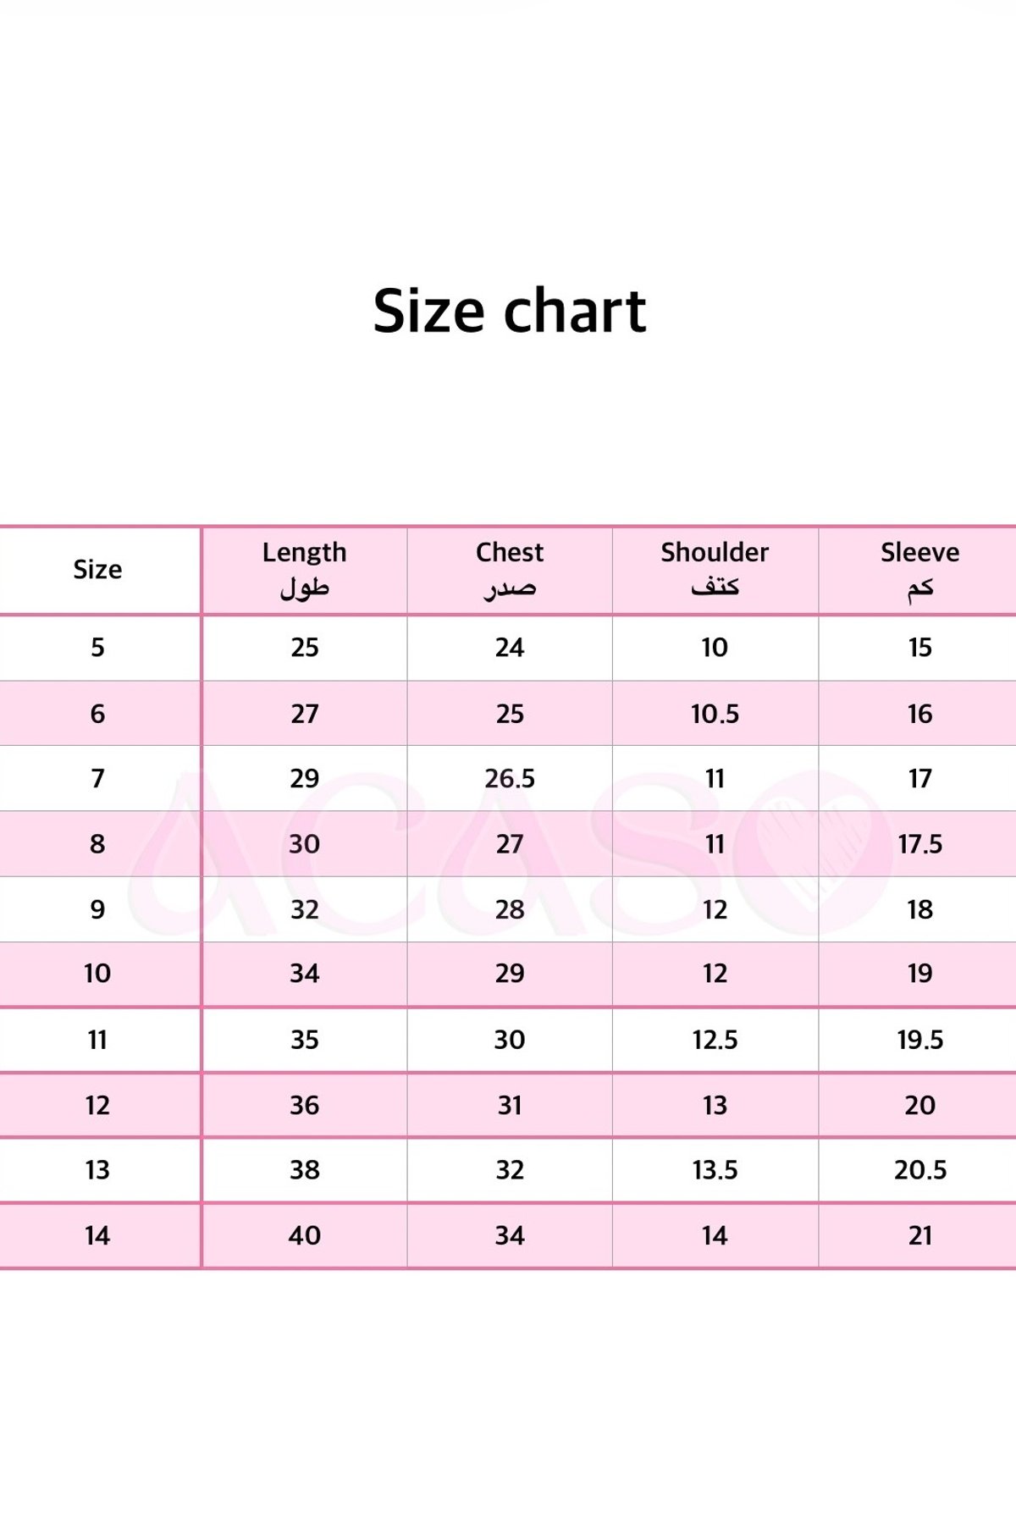Click chest value 26.5
Viewport: 1016px width, 1524px height.
[x=510, y=779]
